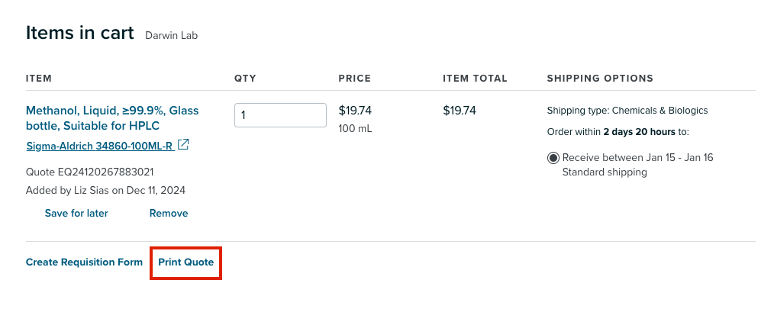774x325 pixels.
Task: Open the Methanol HPLC product title link
Action: pos(112,117)
